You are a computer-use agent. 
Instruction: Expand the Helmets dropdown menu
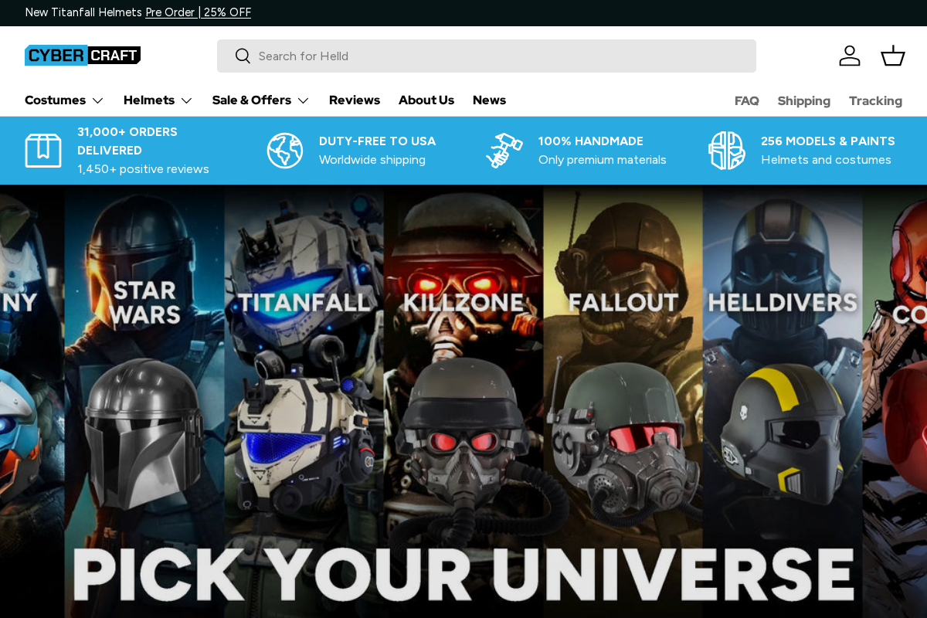click(157, 100)
